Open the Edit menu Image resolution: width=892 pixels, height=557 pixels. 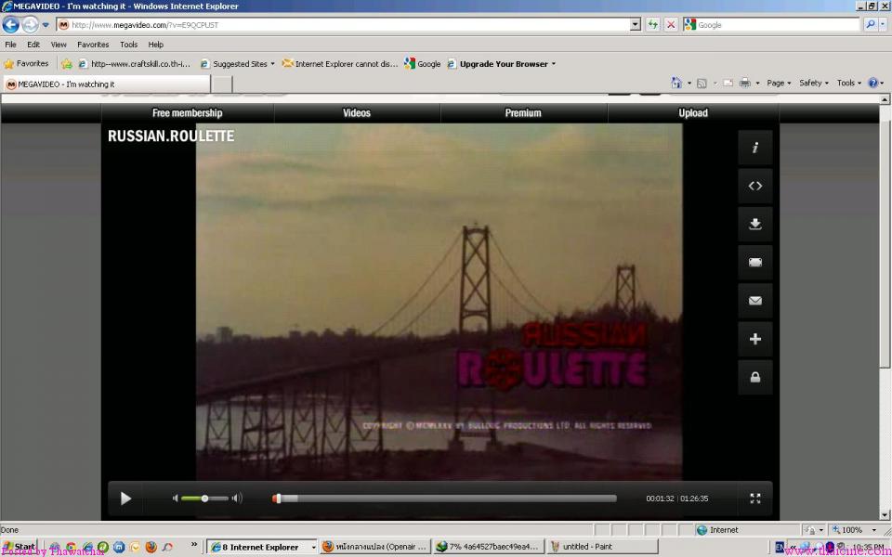coord(33,45)
